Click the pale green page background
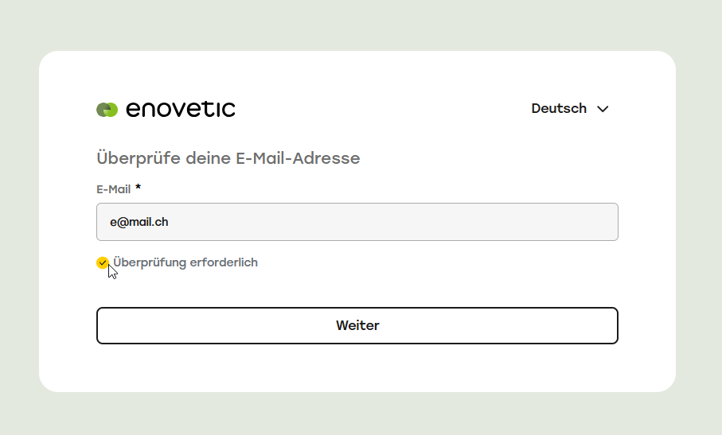The height and width of the screenshot is (435, 722). [359, 23]
